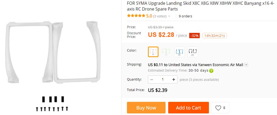Click the 9 orders link
Viewport: 277px width, 115px height.
(x=185, y=16)
